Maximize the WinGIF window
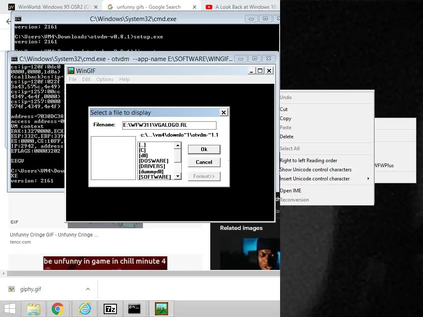 [x=260, y=71]
